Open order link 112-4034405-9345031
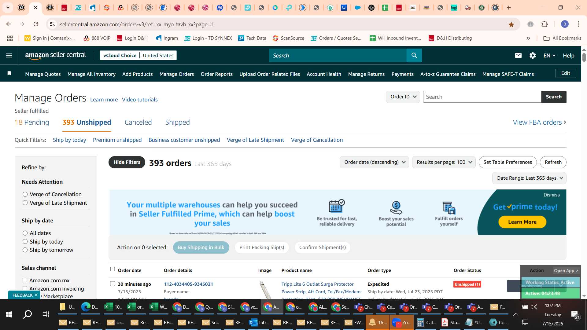The image size is (587, 330). (188, 284)
